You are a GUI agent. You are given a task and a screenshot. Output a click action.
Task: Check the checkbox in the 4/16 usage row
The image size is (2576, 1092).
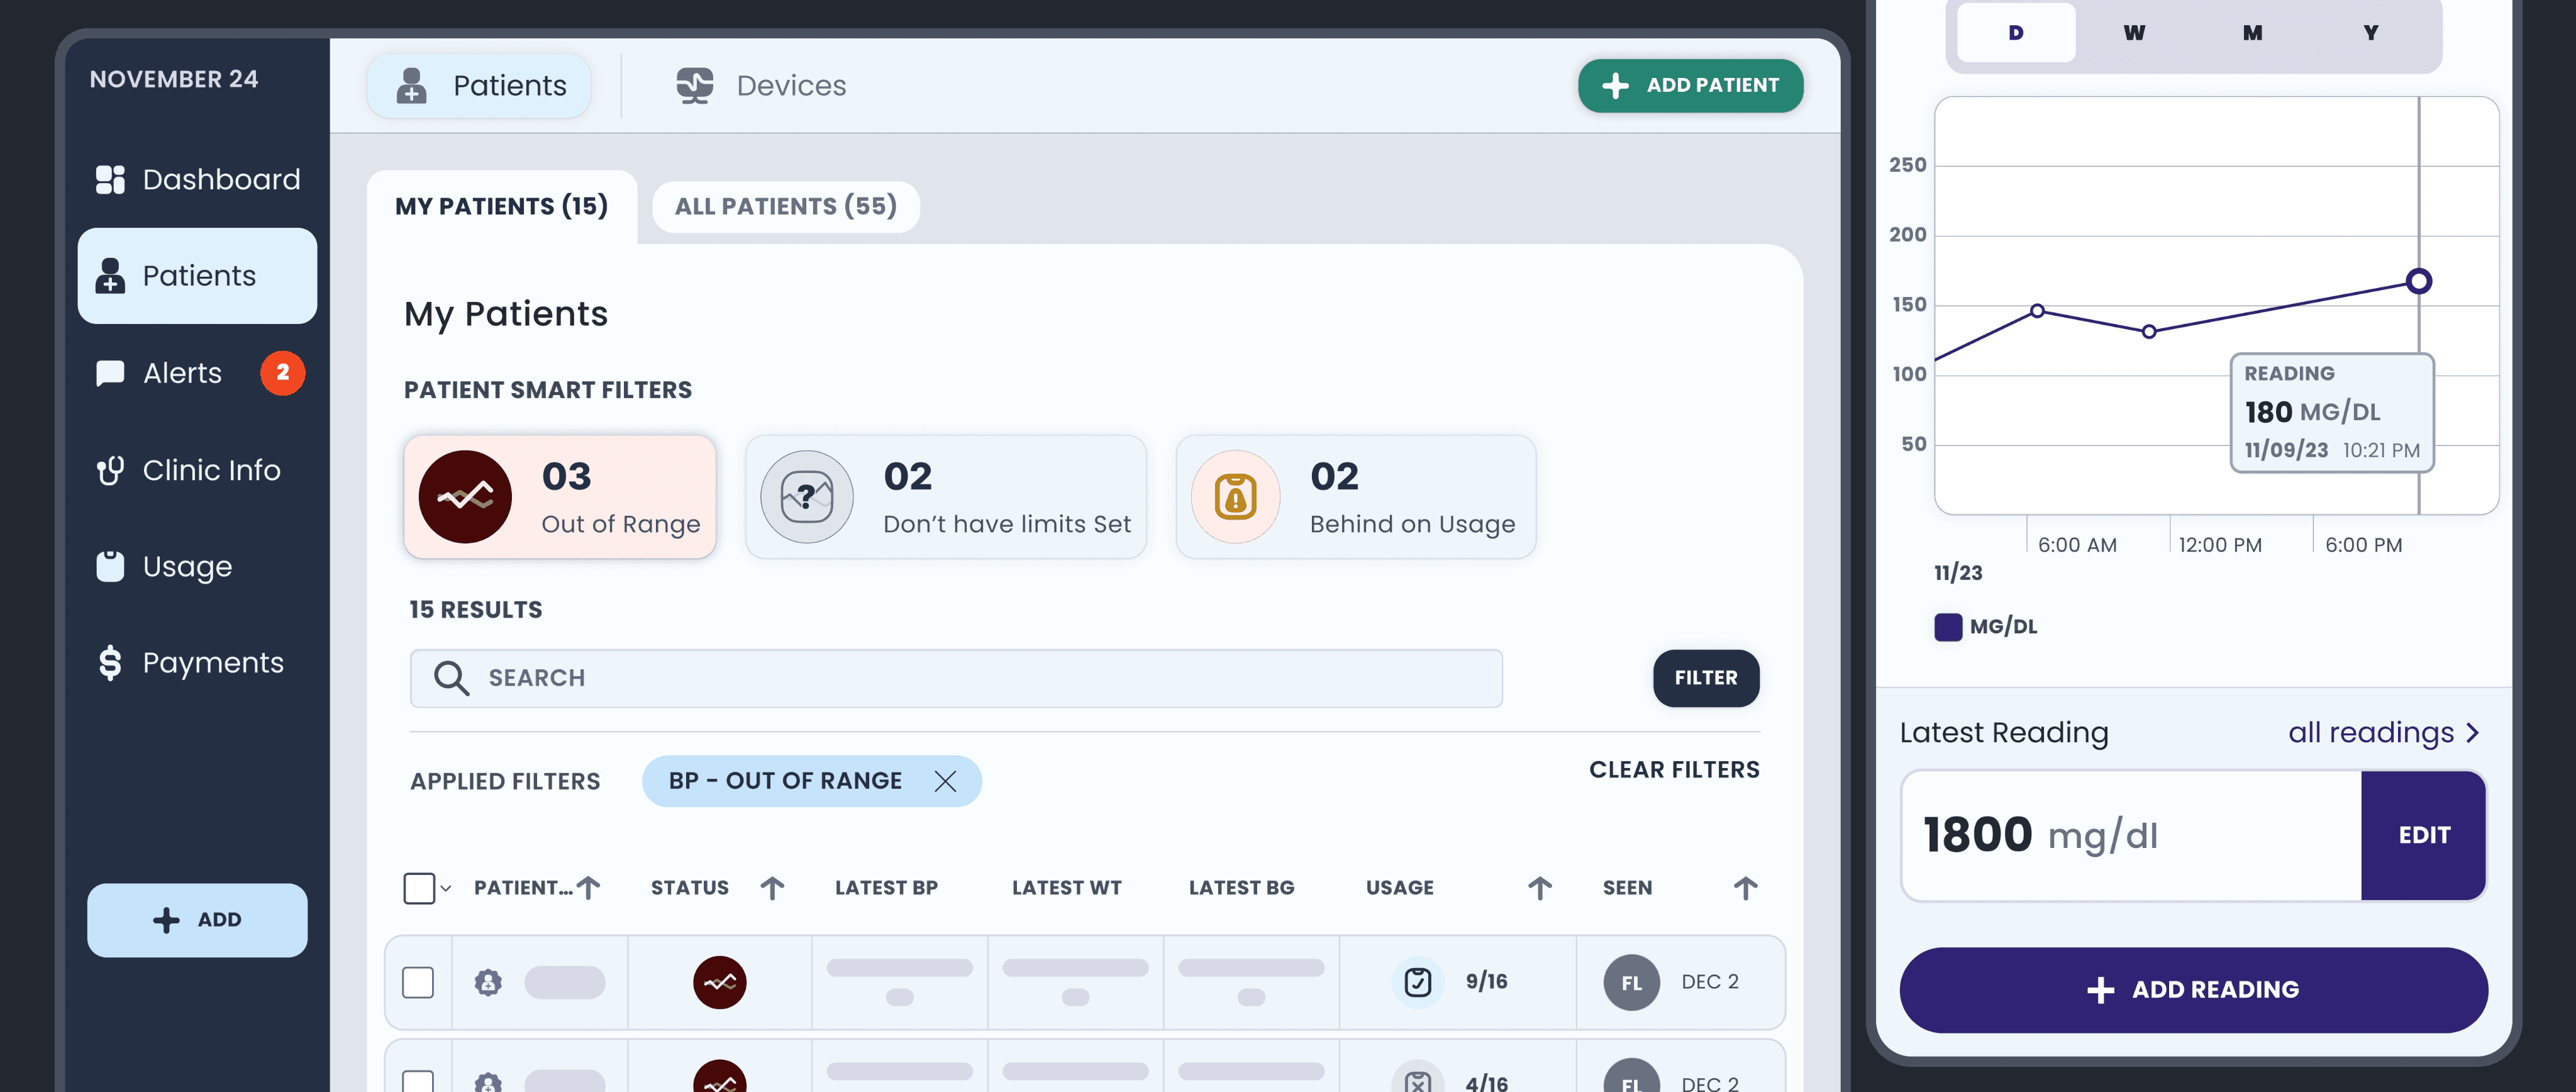click(418, 1082)
